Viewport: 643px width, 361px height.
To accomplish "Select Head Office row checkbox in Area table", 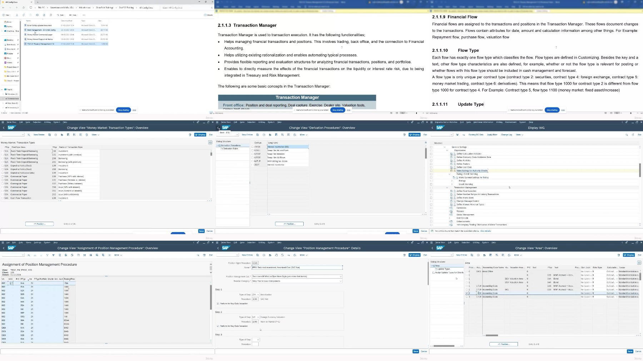I will 467,271.
